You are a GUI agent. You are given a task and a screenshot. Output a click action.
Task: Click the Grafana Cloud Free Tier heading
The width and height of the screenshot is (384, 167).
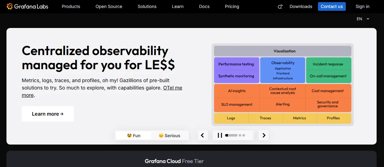click(x=174, y=161)
